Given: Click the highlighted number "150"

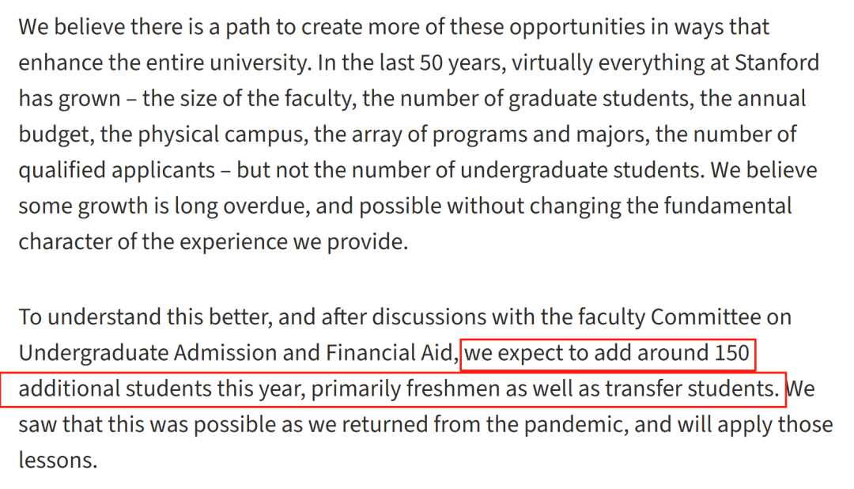Looking at the screenshot, I should point(731,353).
